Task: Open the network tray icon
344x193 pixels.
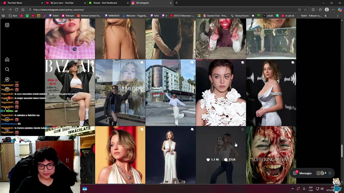Action: coord(317,189)
